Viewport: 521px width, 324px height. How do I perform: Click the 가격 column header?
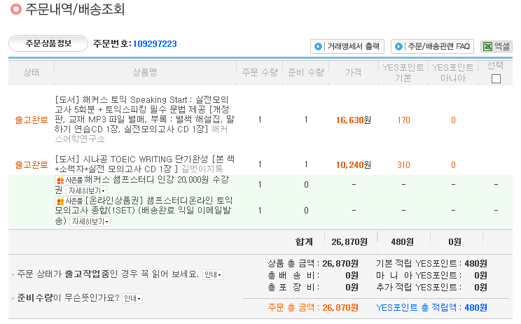[x=353, y=72]
